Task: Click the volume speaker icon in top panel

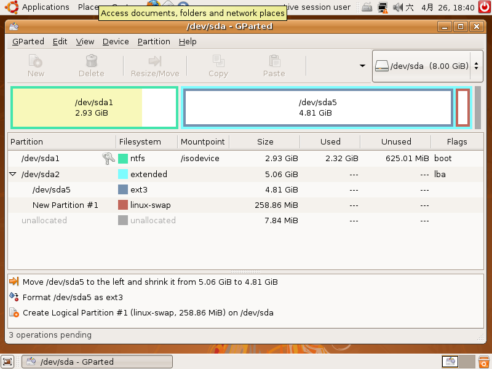Action: pos(398,7)
